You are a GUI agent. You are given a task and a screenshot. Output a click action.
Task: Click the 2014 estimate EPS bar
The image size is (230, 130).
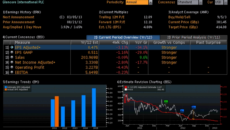click(84, 111)
